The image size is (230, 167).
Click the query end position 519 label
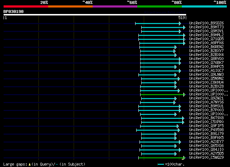[181, 18]
